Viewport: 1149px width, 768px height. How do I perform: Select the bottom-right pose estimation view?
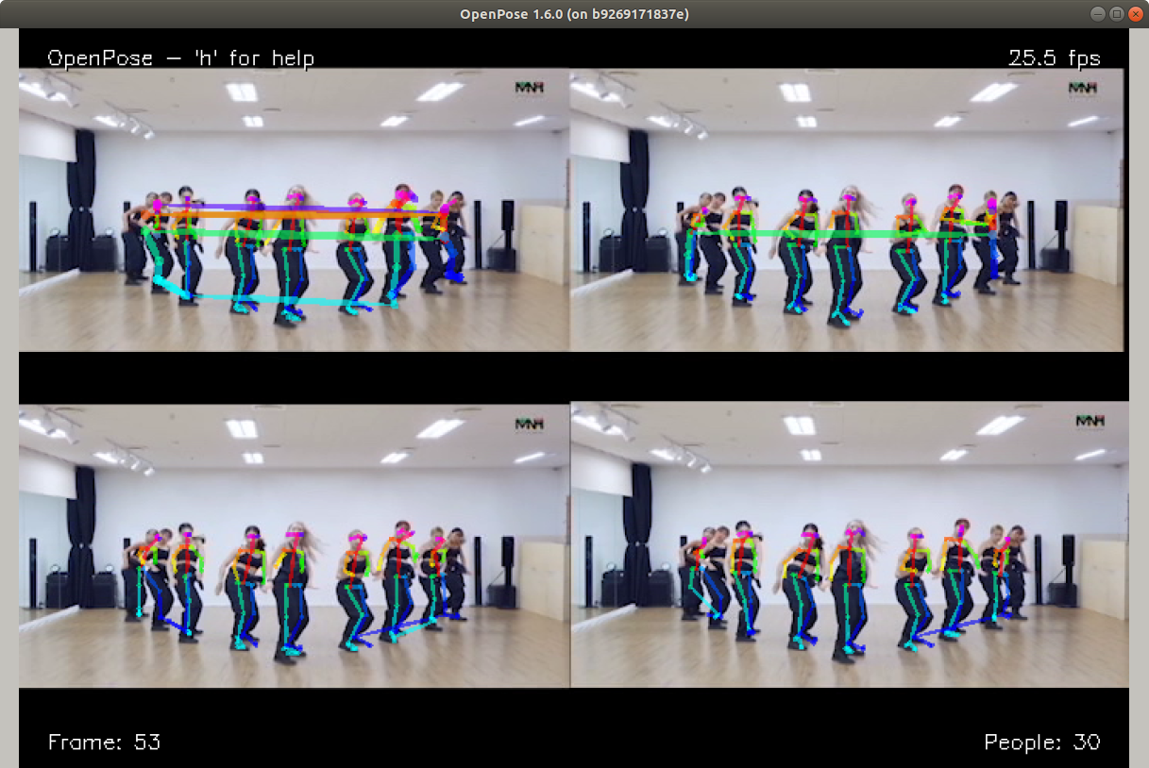(850, 547)
